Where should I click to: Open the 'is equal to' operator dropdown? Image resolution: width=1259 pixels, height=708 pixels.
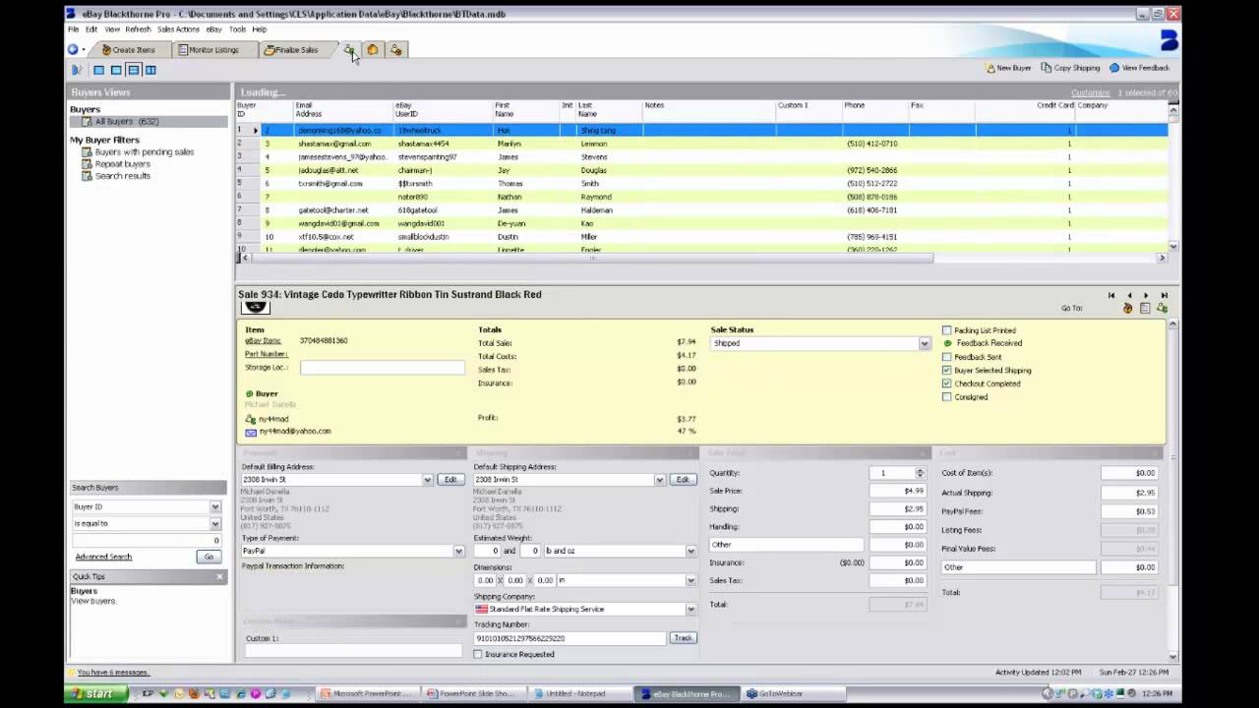(x=214, y=524)
